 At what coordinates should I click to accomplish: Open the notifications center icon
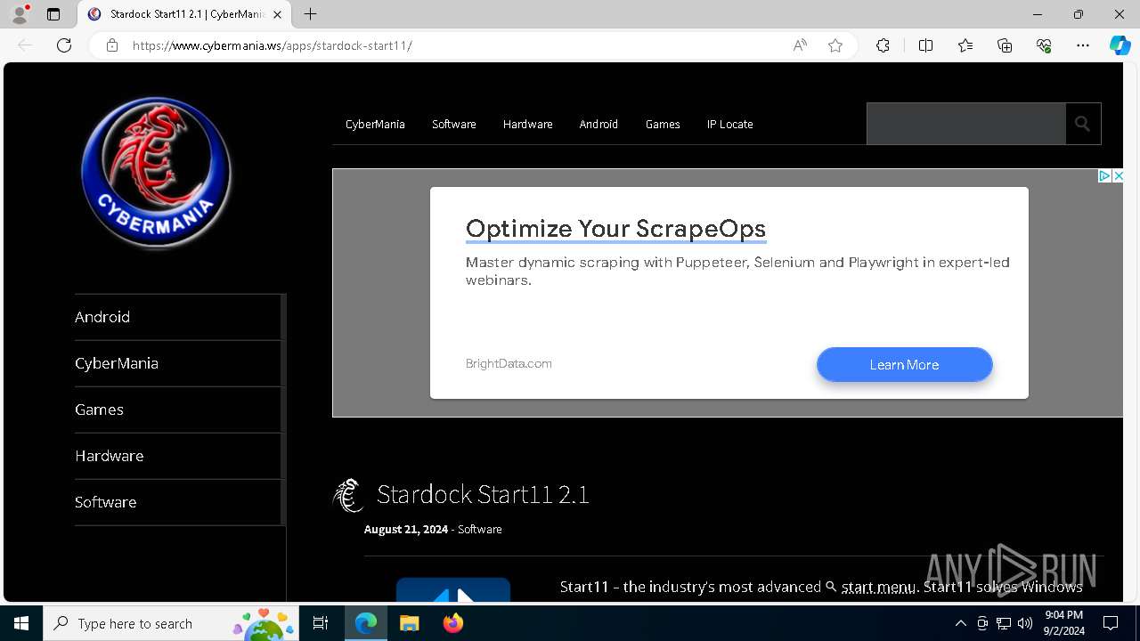pyautogui.click(x=1111, y=623)
